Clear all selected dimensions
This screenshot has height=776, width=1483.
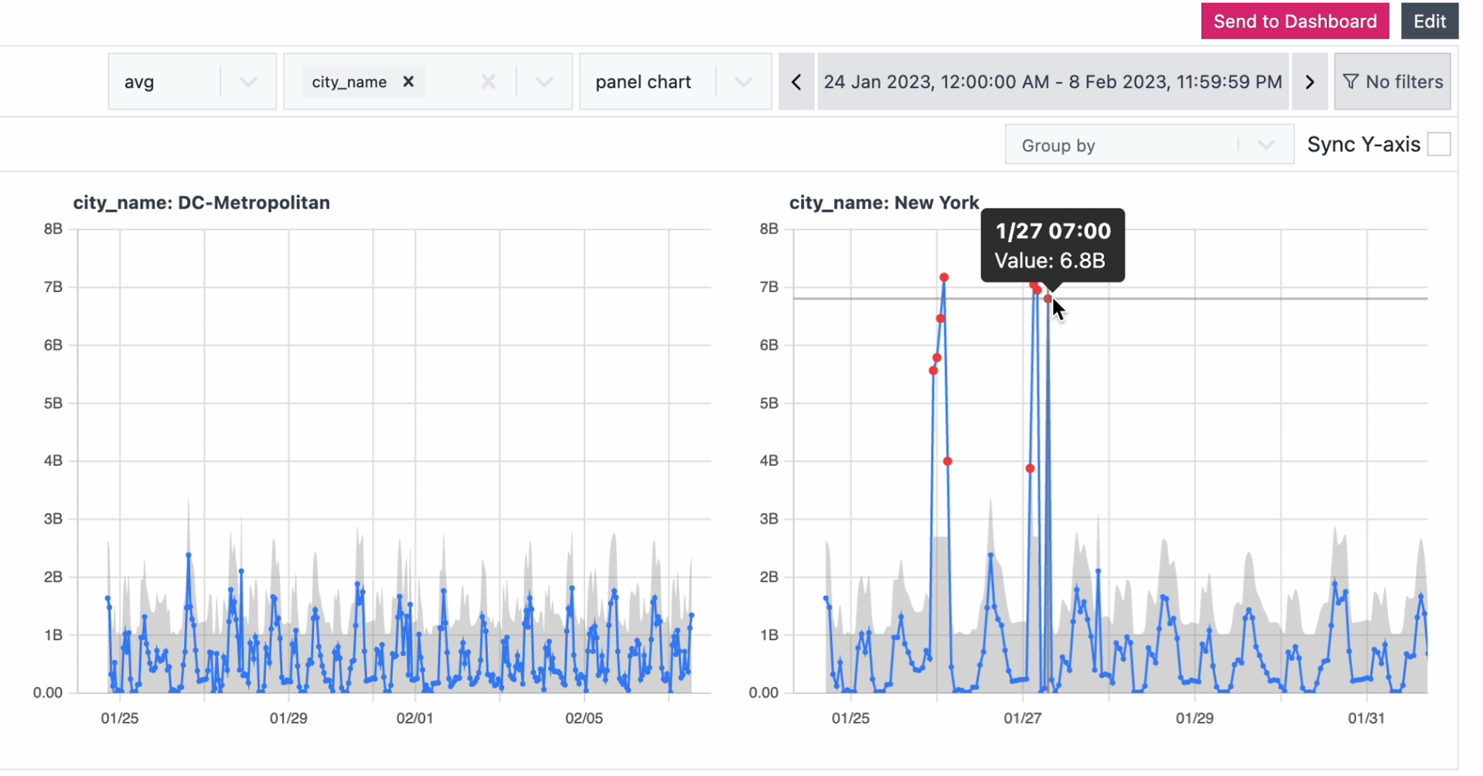tap(488, 82)
